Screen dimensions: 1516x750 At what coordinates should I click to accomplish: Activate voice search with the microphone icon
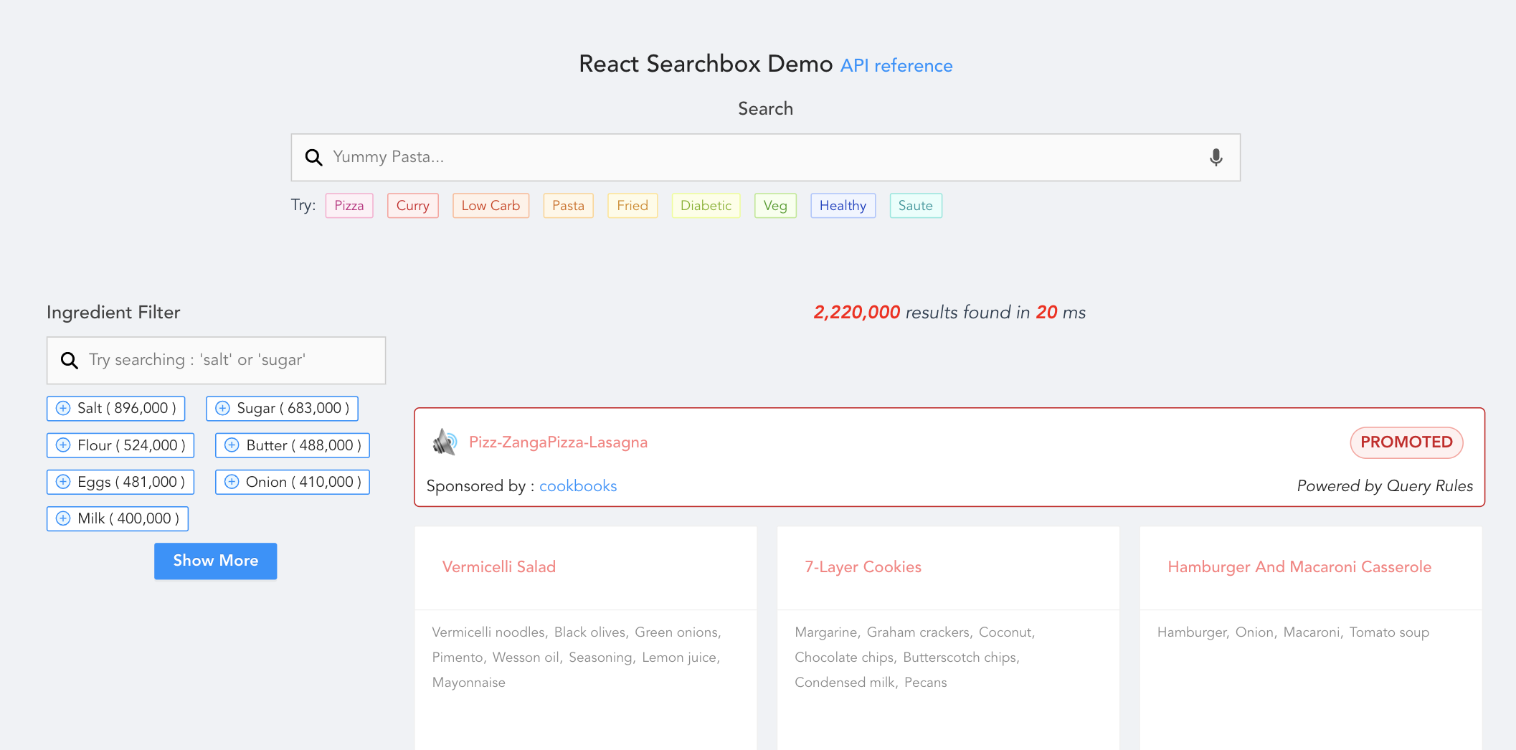click(x=1215, y=157)
